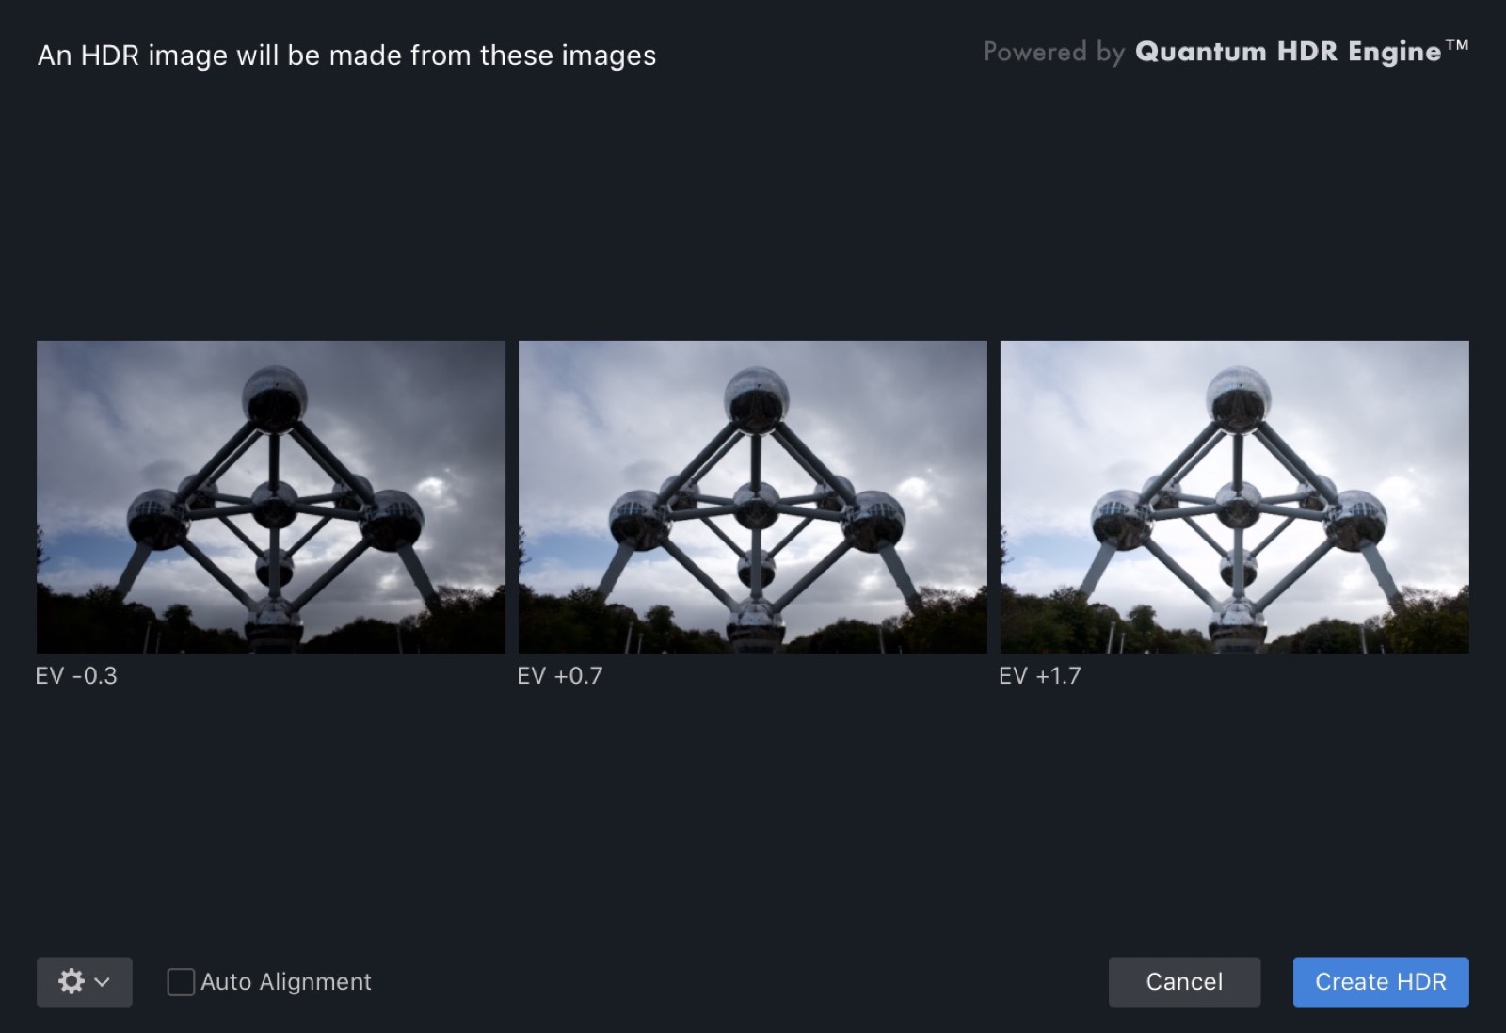The width and height of the screenshot is (1506, 1033).
Task: Click the EV +1.7 exposure label
Action: pyautogui.click(x=1040, y=676)
